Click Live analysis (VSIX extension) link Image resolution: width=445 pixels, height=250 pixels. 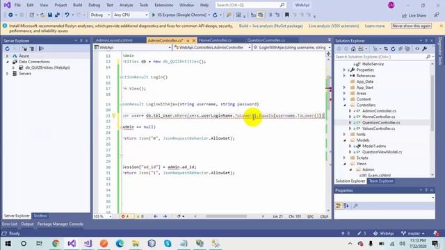point(334,26)
